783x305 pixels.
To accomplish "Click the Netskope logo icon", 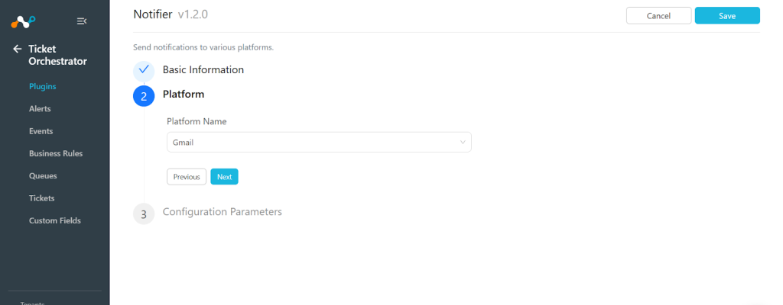I will [23, 21].
